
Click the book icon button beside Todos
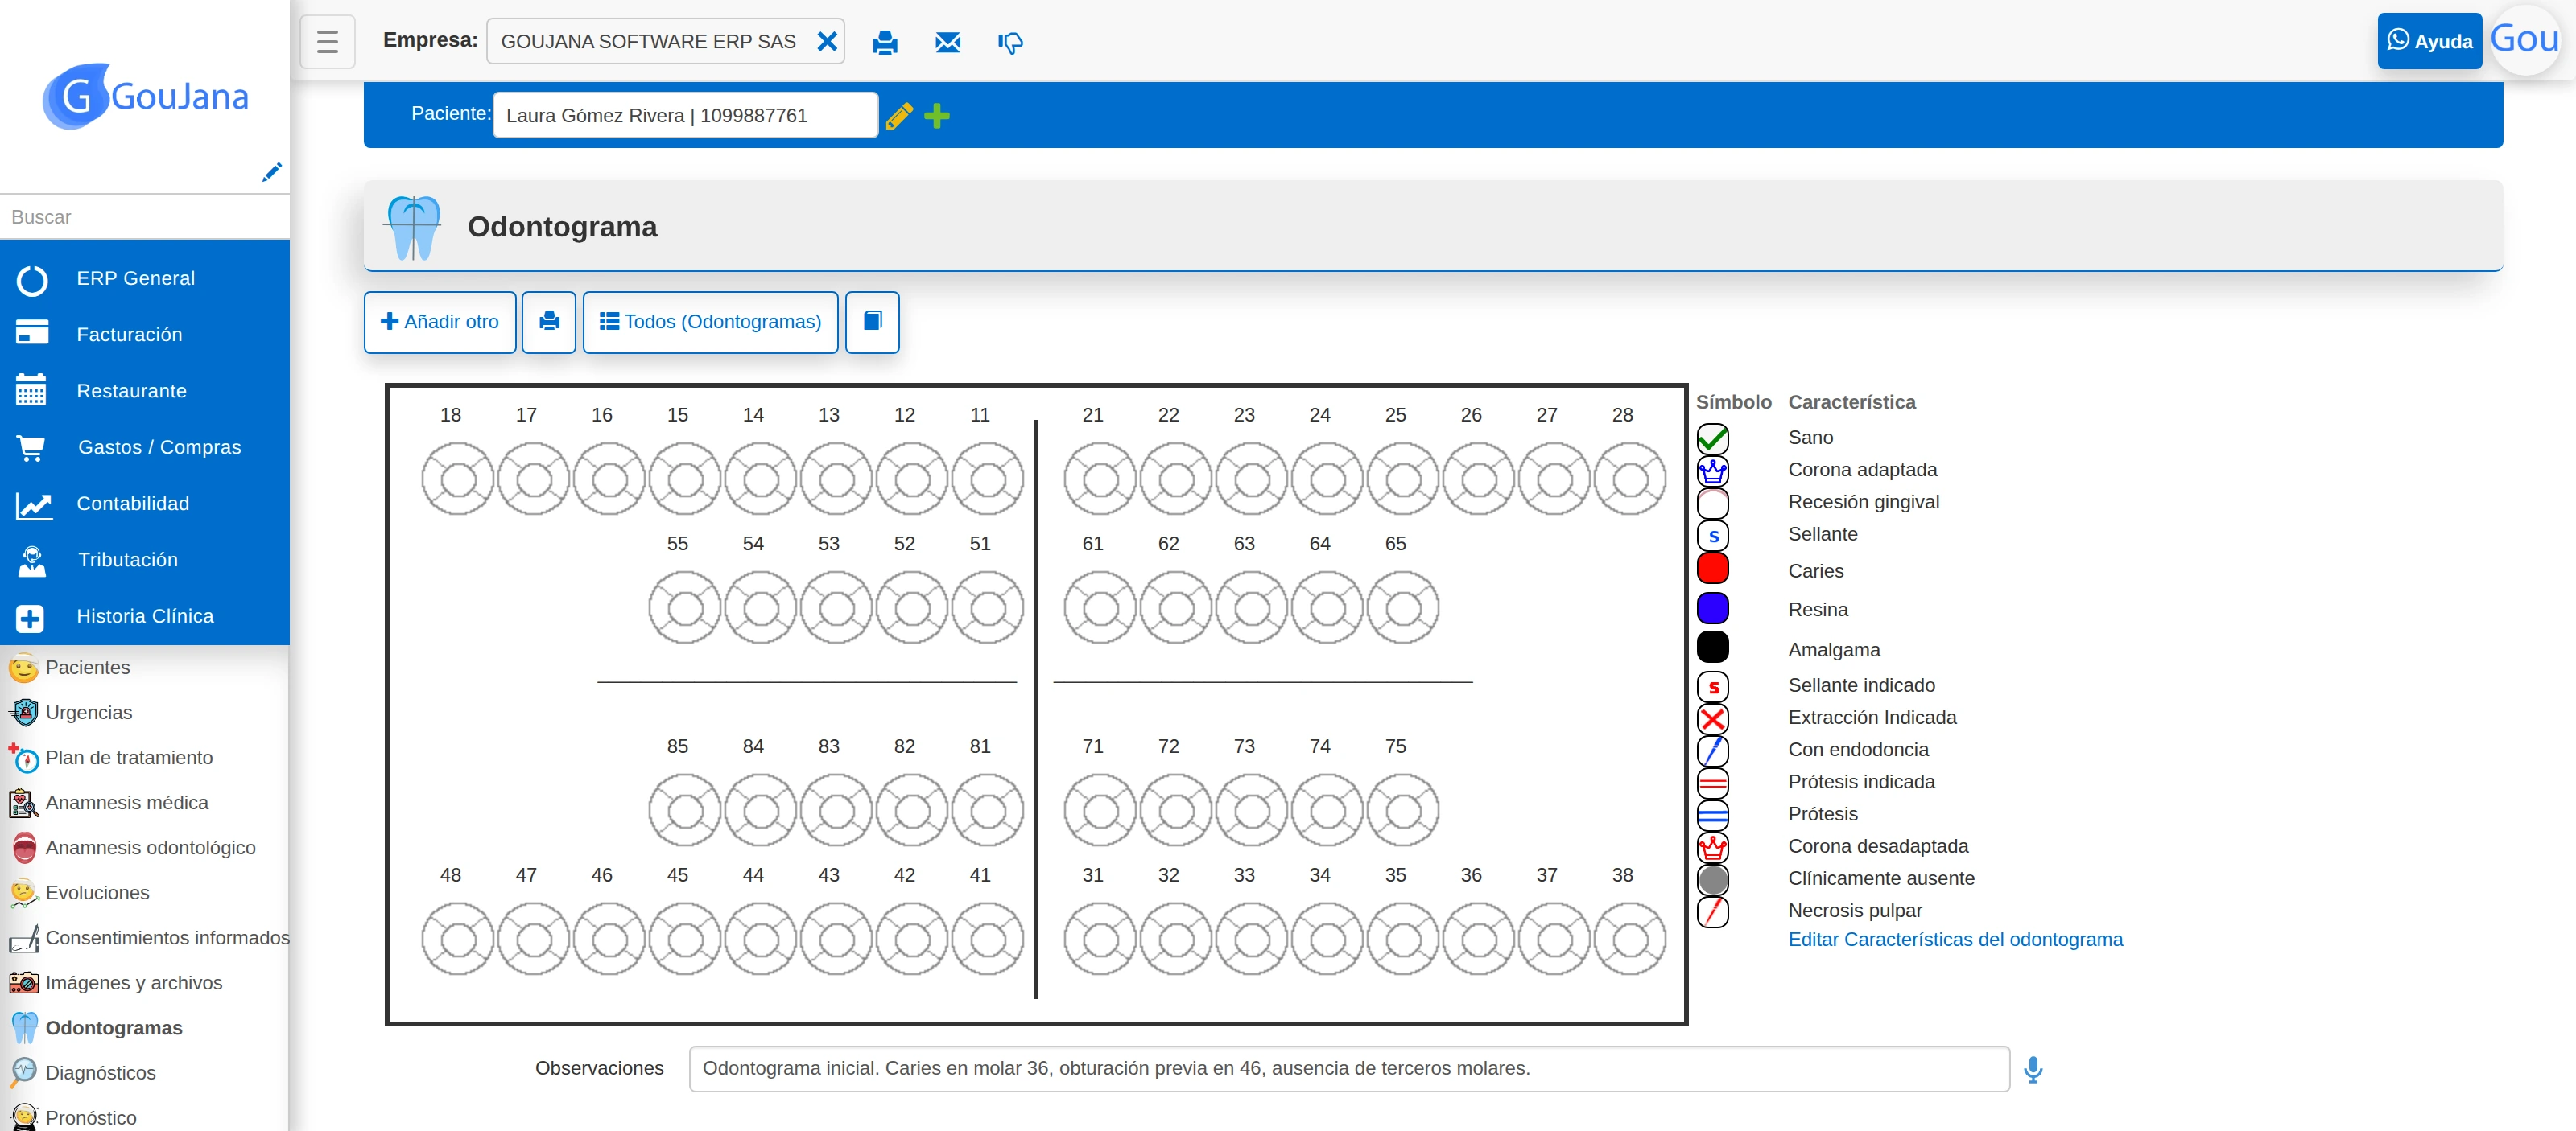coord(872,322)
